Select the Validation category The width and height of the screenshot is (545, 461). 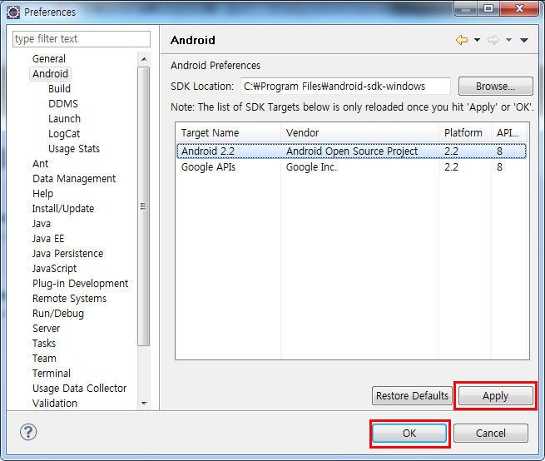coord(55,403)
